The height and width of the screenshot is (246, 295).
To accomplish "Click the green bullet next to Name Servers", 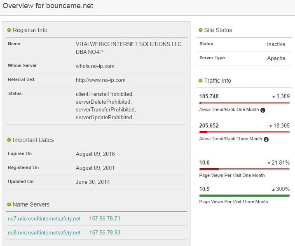I will [x=9, y=204].
